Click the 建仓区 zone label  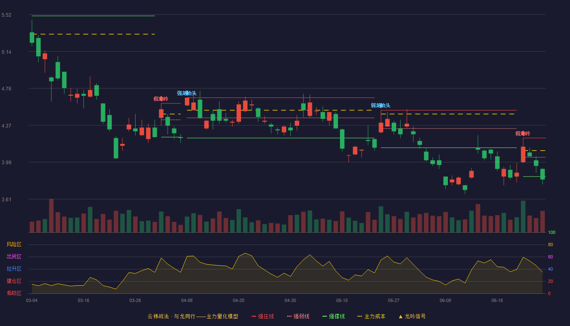click(14, 281)
